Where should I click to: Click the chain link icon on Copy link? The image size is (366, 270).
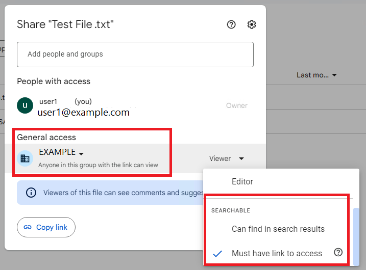click(28, 227)
